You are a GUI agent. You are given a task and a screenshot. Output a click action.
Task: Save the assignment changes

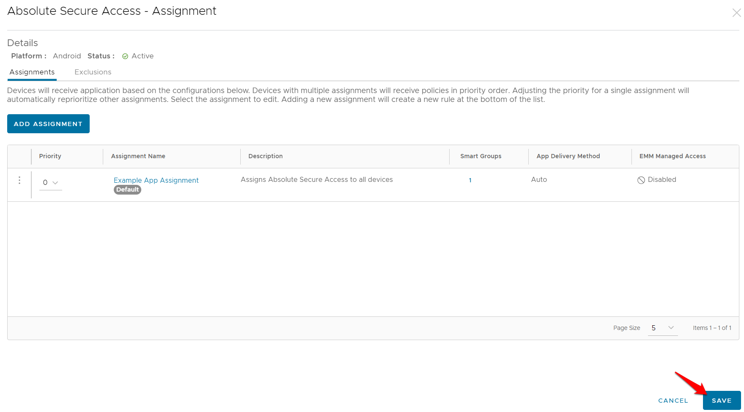[x=722, y=401]
